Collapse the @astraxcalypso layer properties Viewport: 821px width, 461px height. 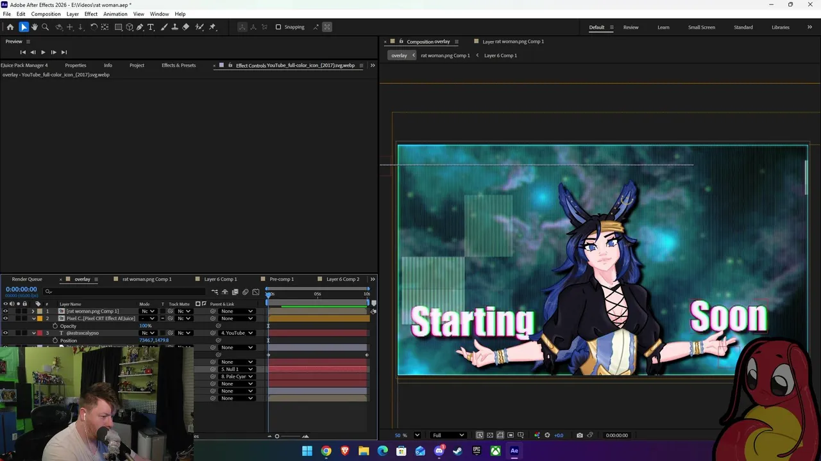pos(33,333)
